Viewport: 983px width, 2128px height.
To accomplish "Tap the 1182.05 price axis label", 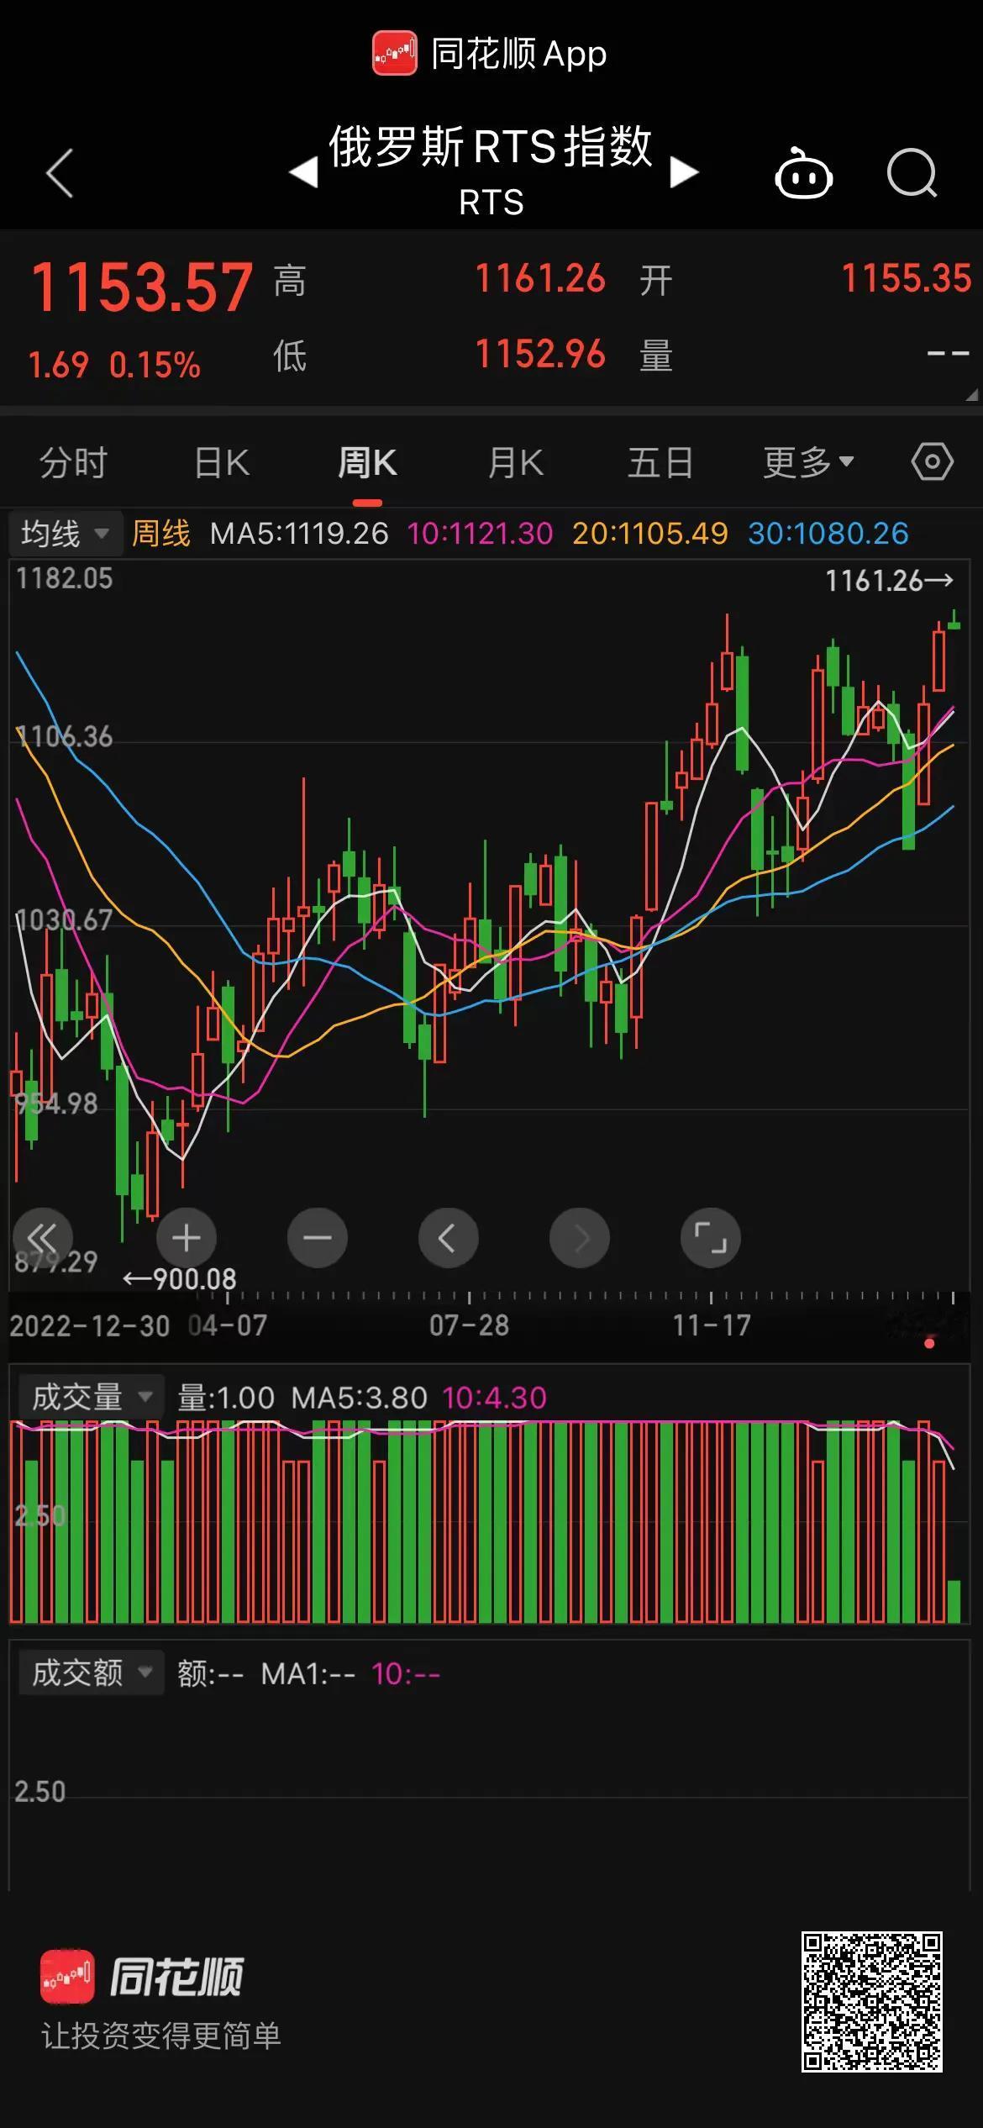I will point(64,578).
